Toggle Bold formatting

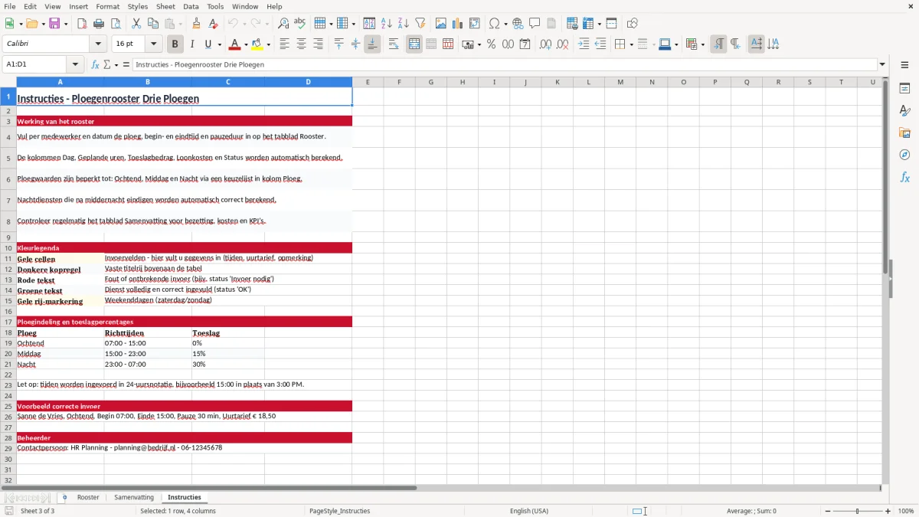point(175,44)
